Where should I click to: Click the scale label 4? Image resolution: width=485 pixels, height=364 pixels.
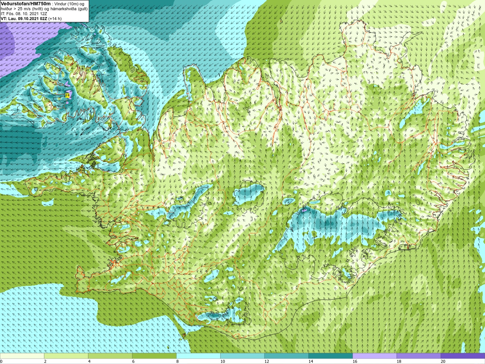(89, 361)
